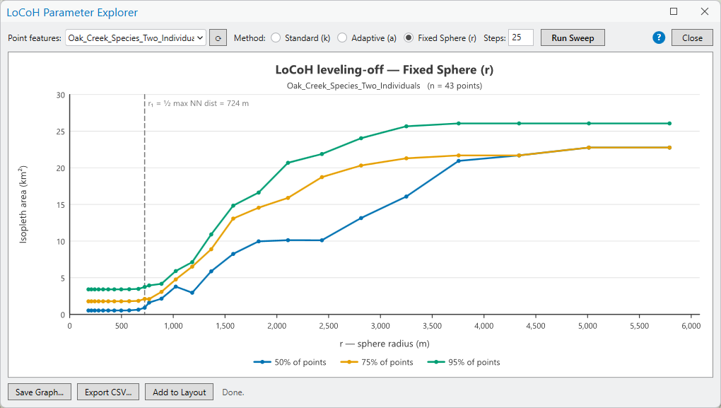Click the Close button in the toolbar

pyautogui.click(x=692, y=37)
